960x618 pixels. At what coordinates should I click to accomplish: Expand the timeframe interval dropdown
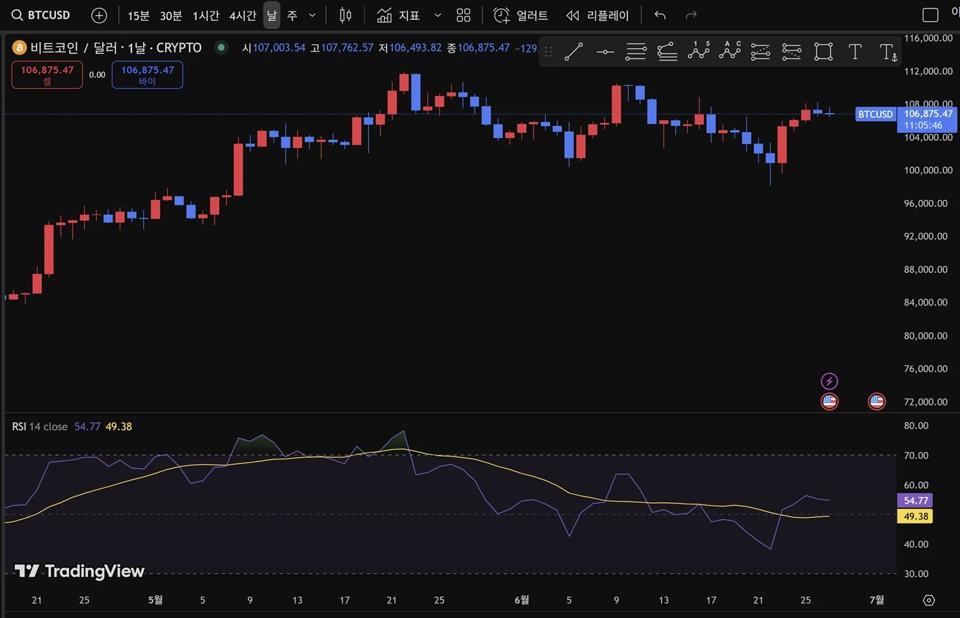click(x=312, y=15)
